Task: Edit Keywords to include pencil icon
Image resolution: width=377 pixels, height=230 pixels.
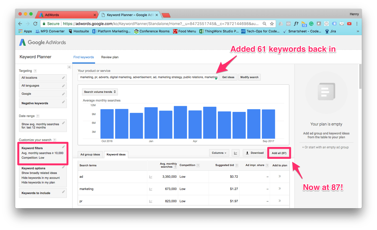Action: tap(63, 192)
